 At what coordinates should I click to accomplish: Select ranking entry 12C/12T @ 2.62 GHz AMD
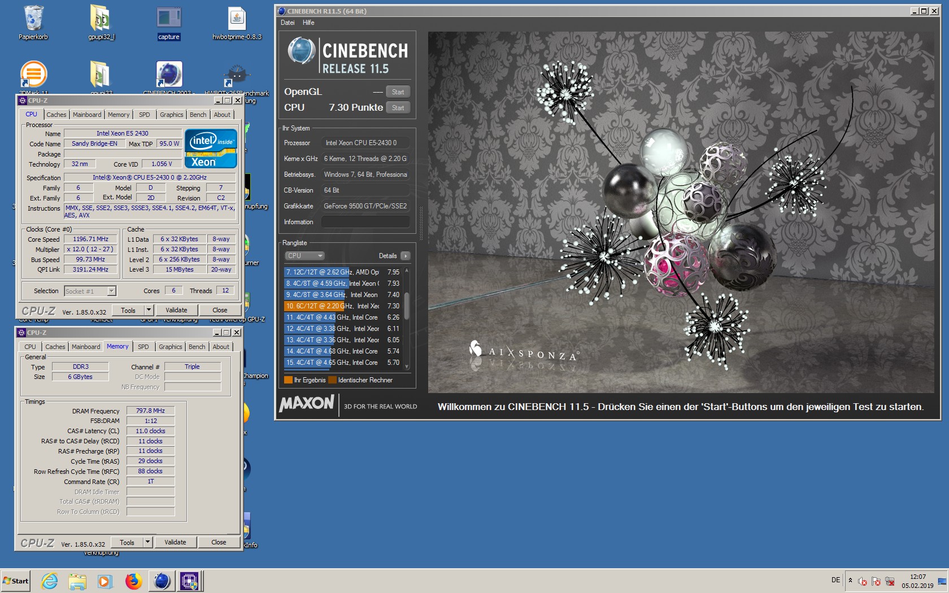(x=343, y=272)
